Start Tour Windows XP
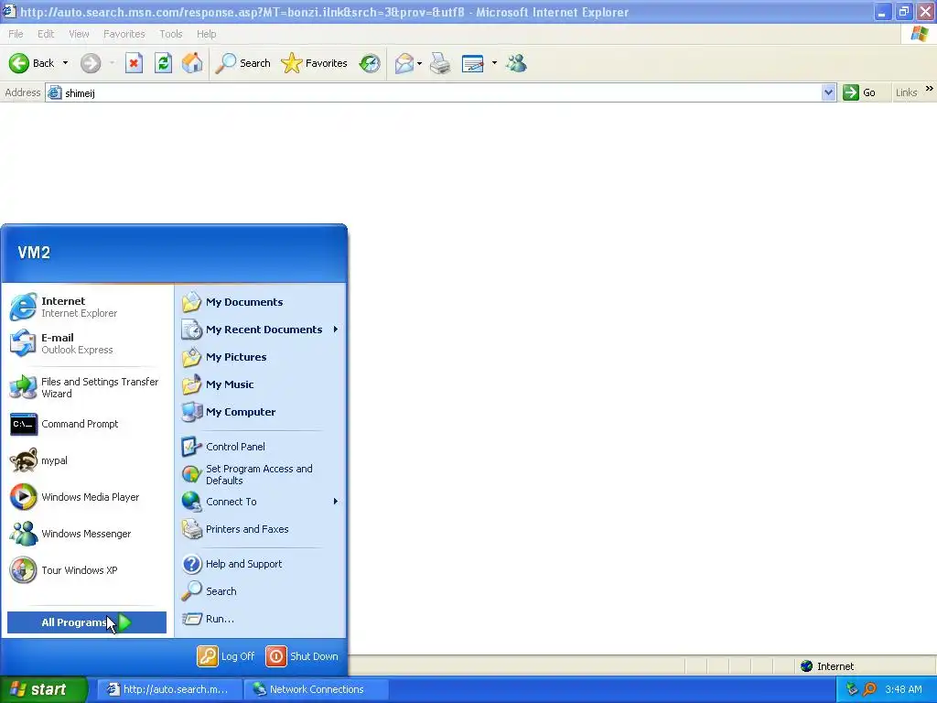 pos(87,569)
